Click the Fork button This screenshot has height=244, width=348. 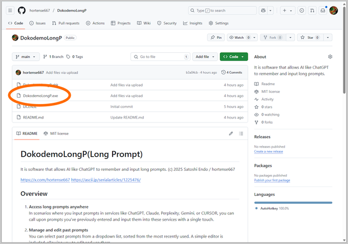click(x=273, y=38)
